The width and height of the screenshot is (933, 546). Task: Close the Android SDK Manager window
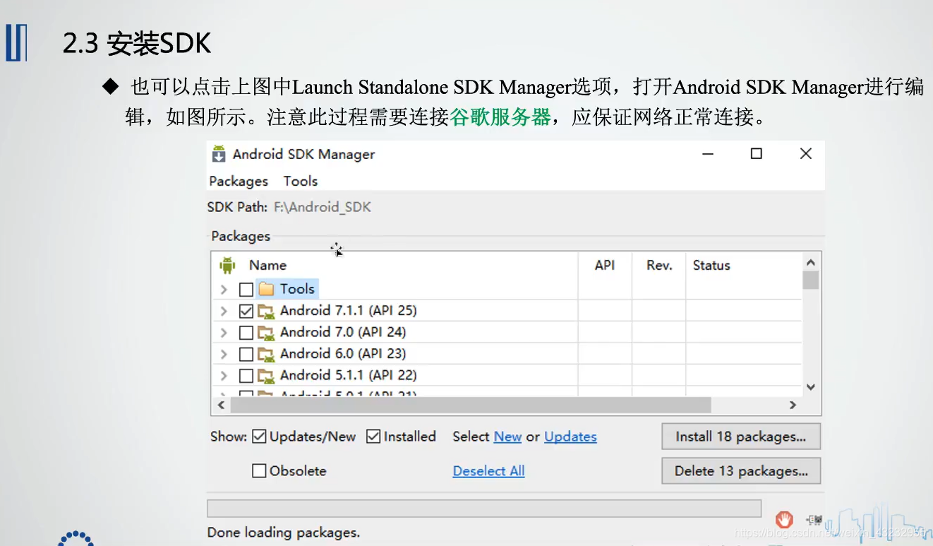pyautogui.click(x=806, y=153)
